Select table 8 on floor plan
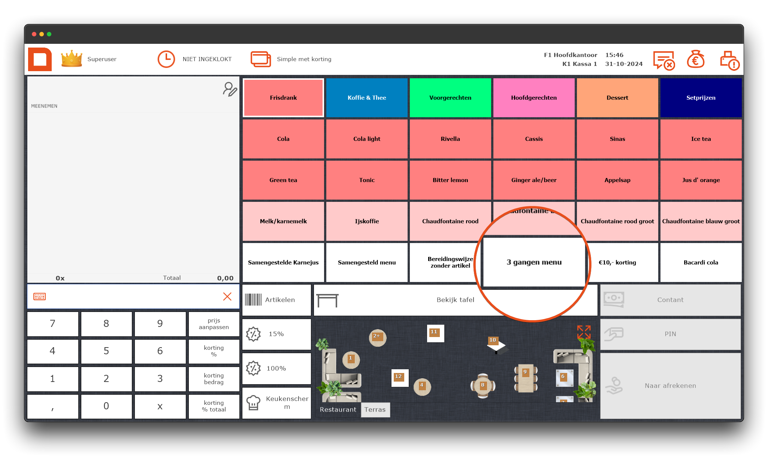 point(483,385)
